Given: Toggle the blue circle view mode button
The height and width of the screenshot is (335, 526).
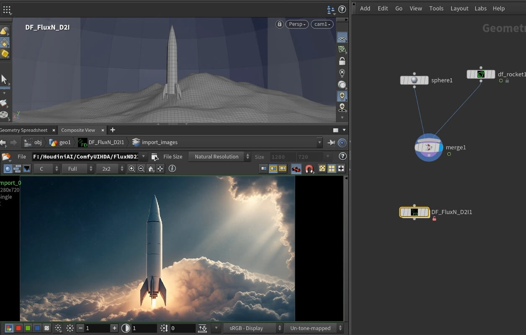Looking at the screenshot, I should tap(8, 169).
